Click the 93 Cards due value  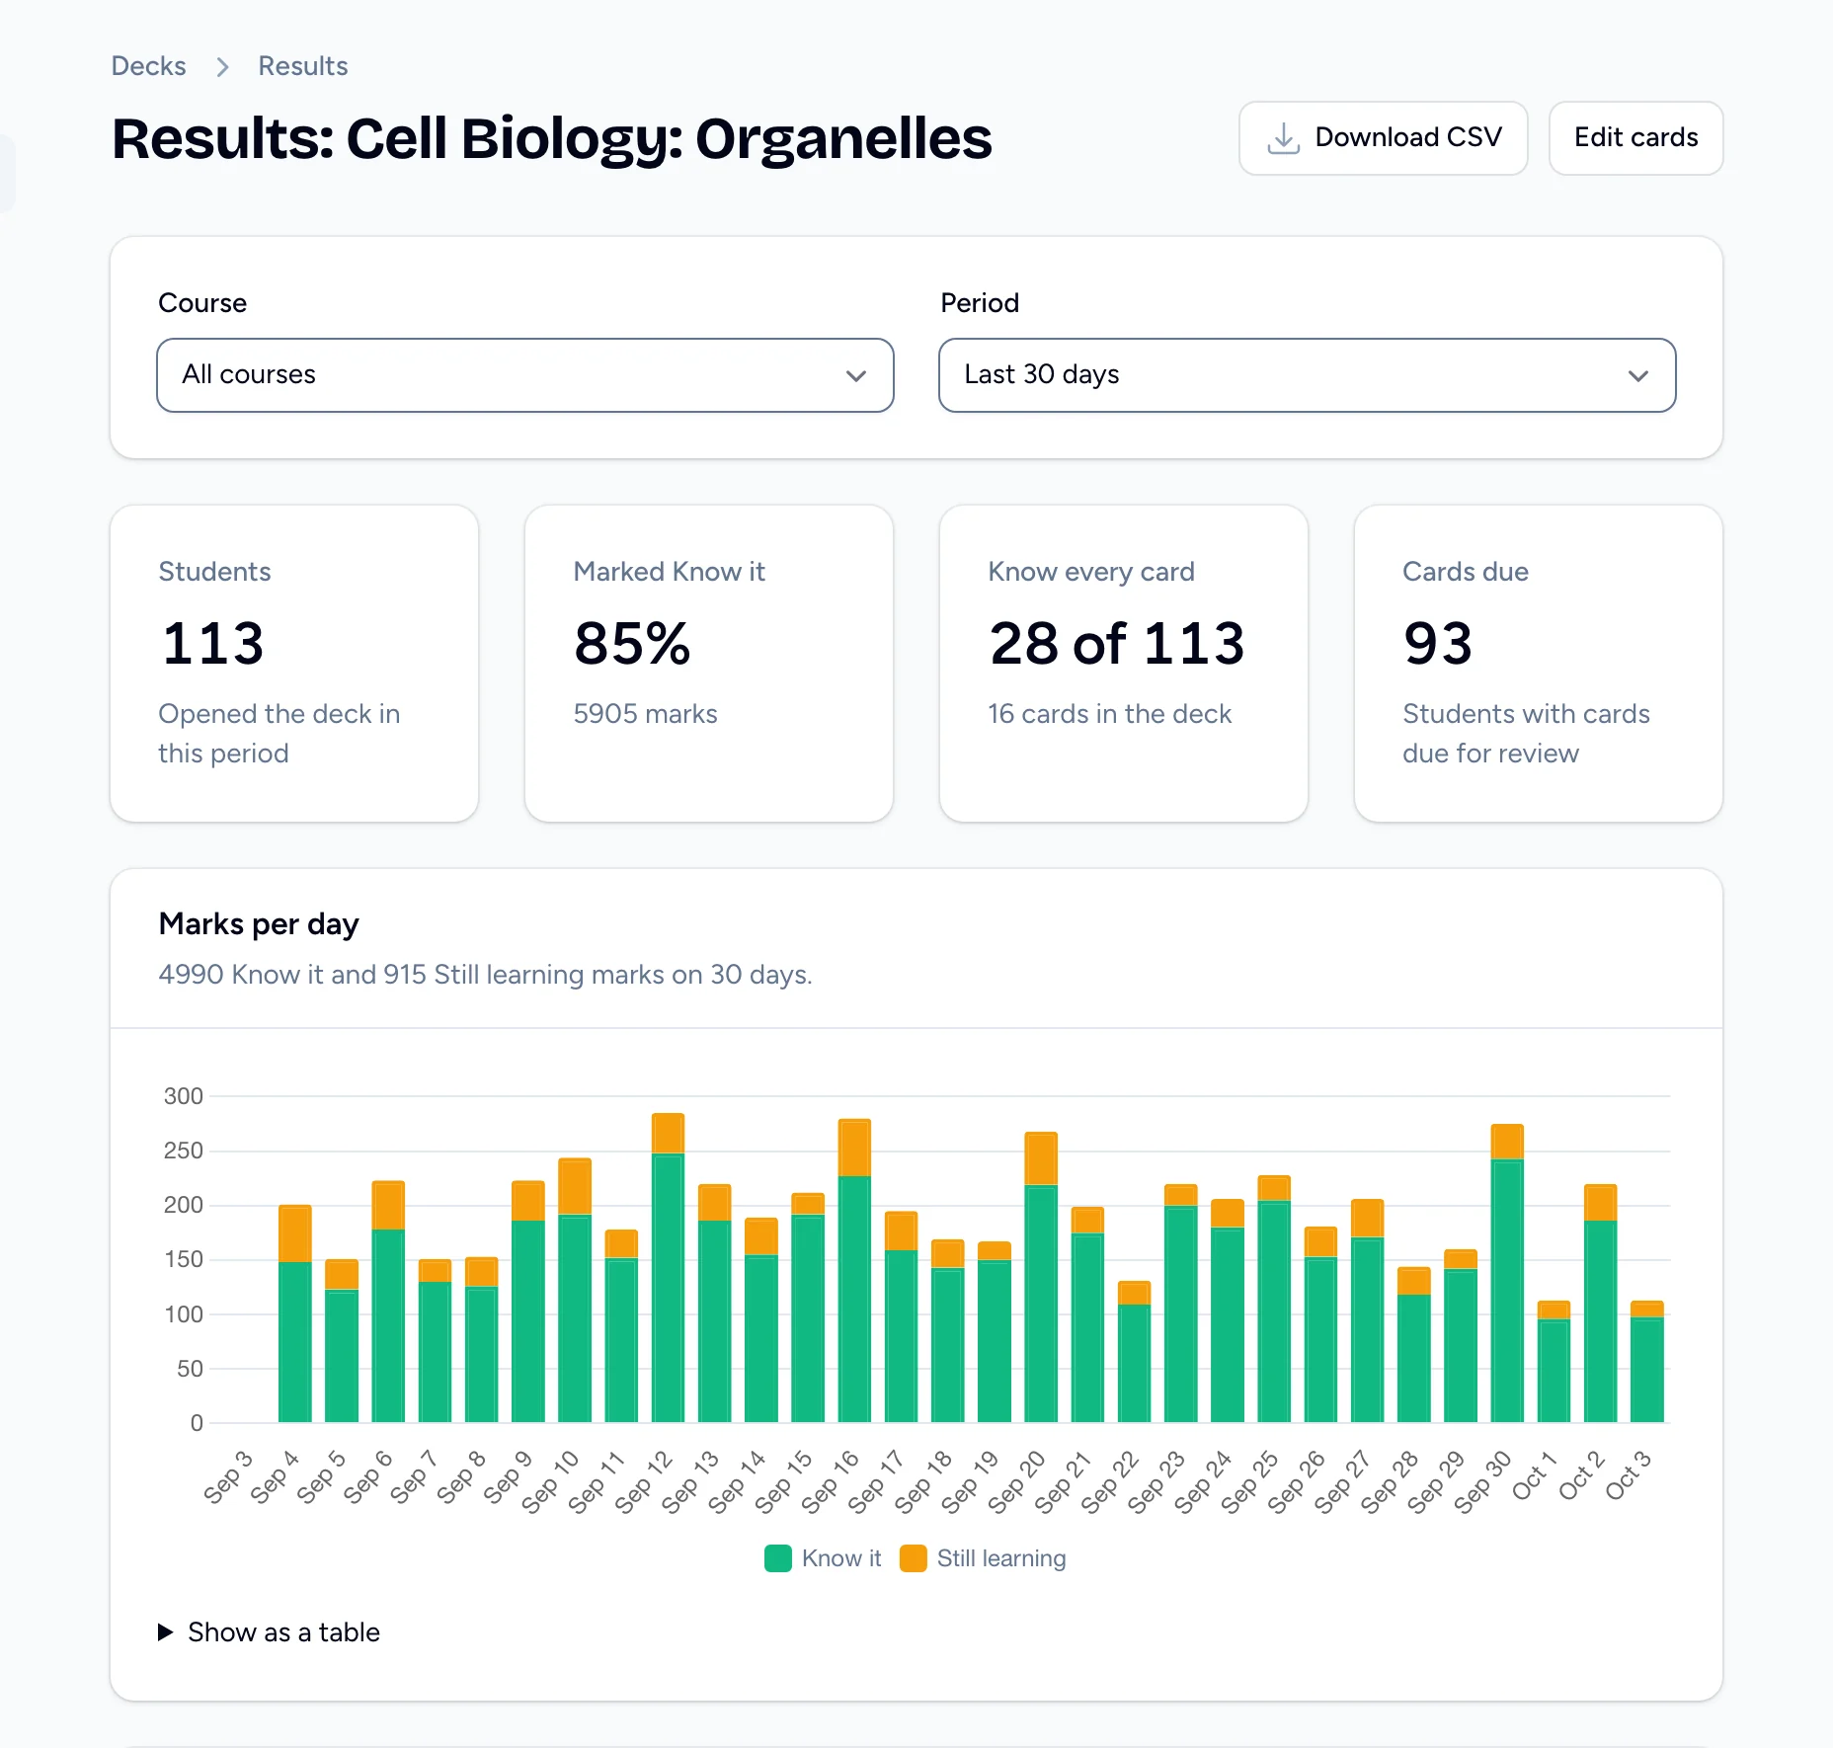(1438, 643)
